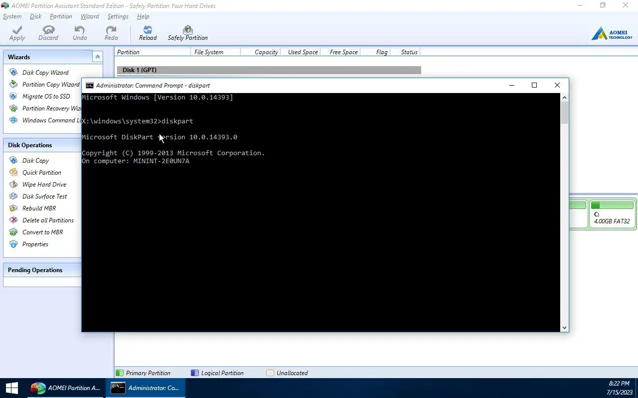
Task: Open the Partition Recovery Wizard icon
Action: point(13,108)
